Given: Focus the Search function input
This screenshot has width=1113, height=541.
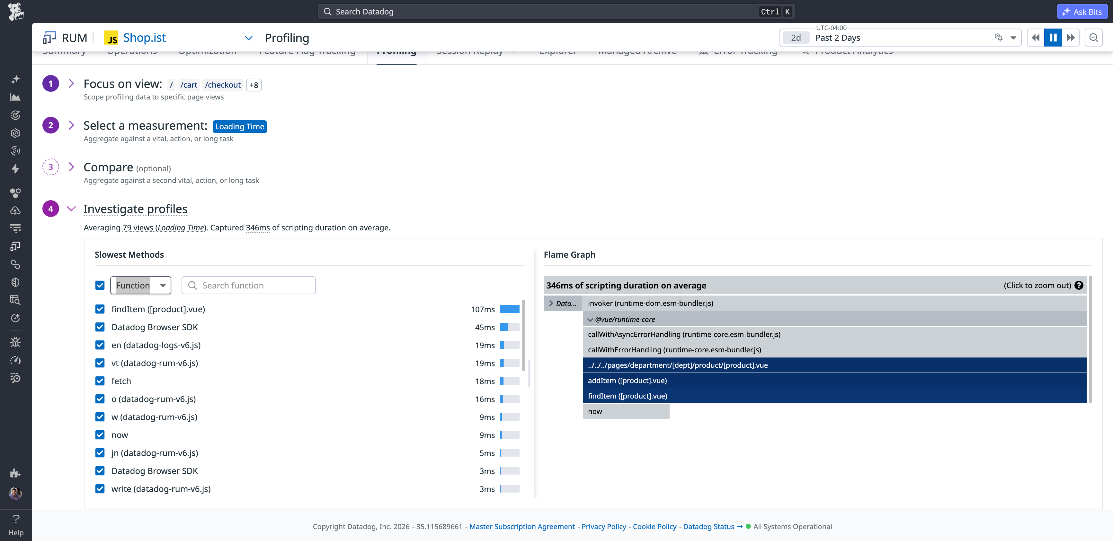Looking at the screenshot, I should point(248,285).
